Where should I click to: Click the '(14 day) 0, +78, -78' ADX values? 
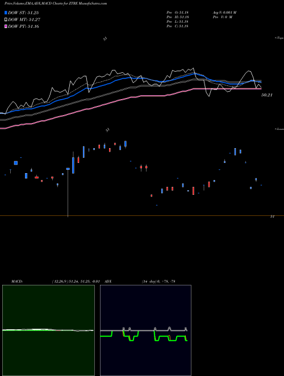coord(158,281)
